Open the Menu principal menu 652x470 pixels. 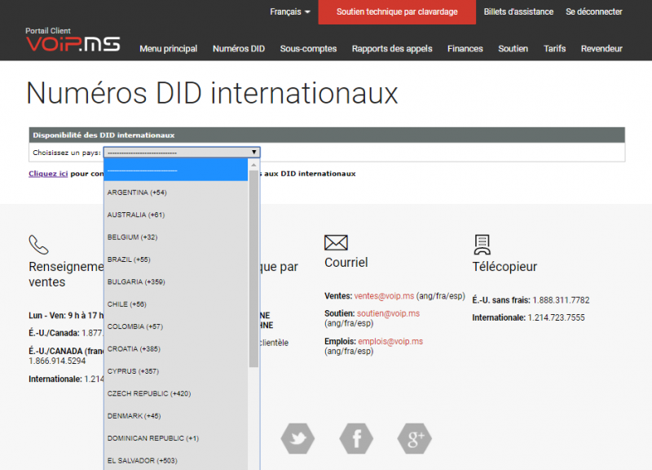point(169,49)
